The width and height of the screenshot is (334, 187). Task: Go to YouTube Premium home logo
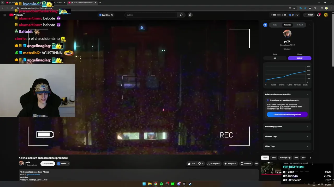(16, 15)
